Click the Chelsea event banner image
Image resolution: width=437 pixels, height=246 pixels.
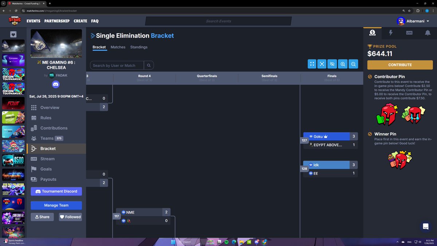[56, 43]
